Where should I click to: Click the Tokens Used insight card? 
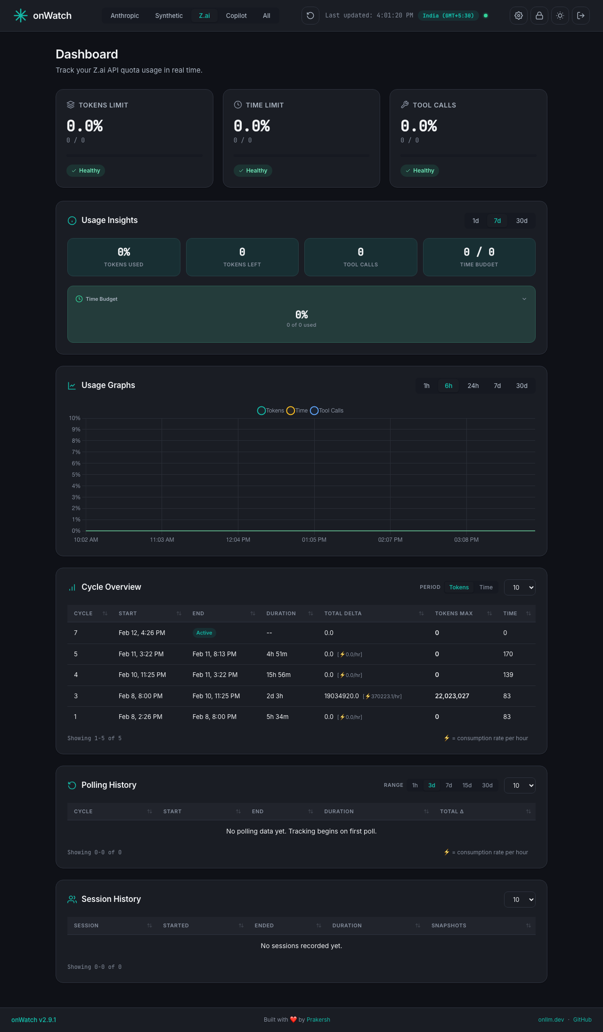coord(124,257)
